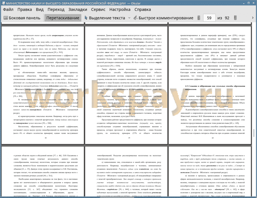Open Быстрое комментирование quick annotation tool
The width and height of the screenshot is (257, 198).
(x=163, y=18)
